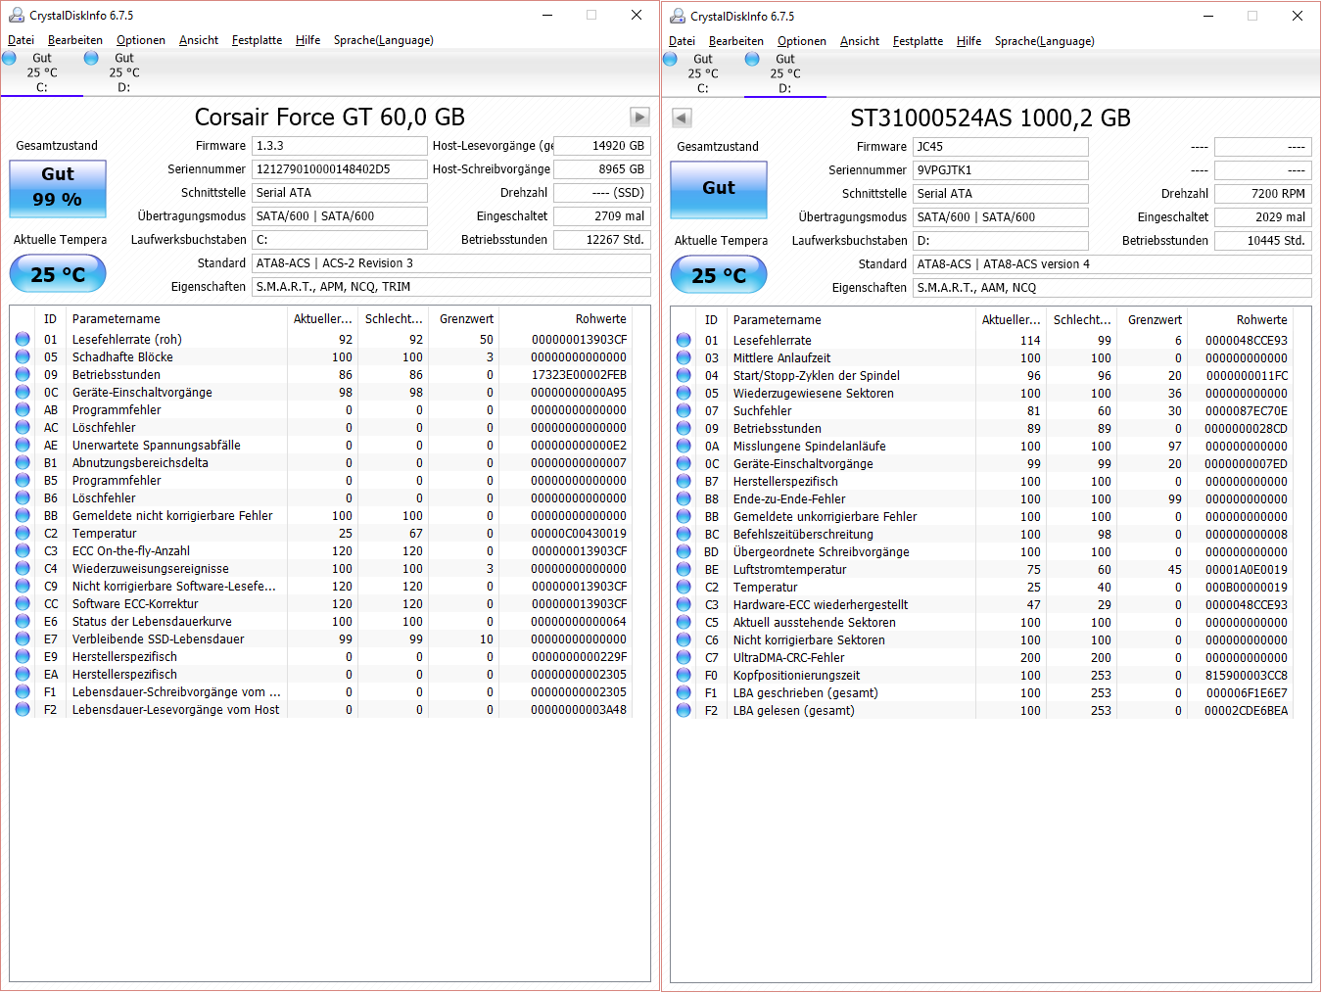Click Betriebsstunden field showing 12267 Std.

[602, 240]
